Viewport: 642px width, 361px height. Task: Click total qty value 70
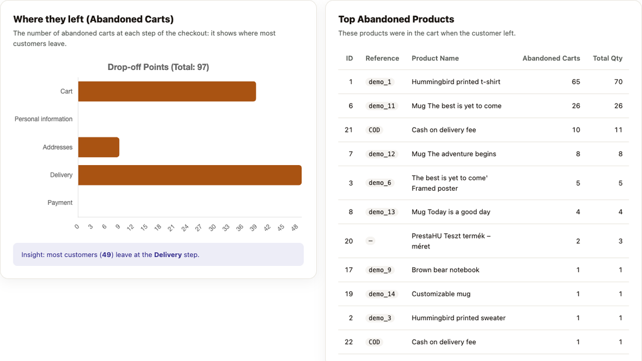click(x=618, y=82)
